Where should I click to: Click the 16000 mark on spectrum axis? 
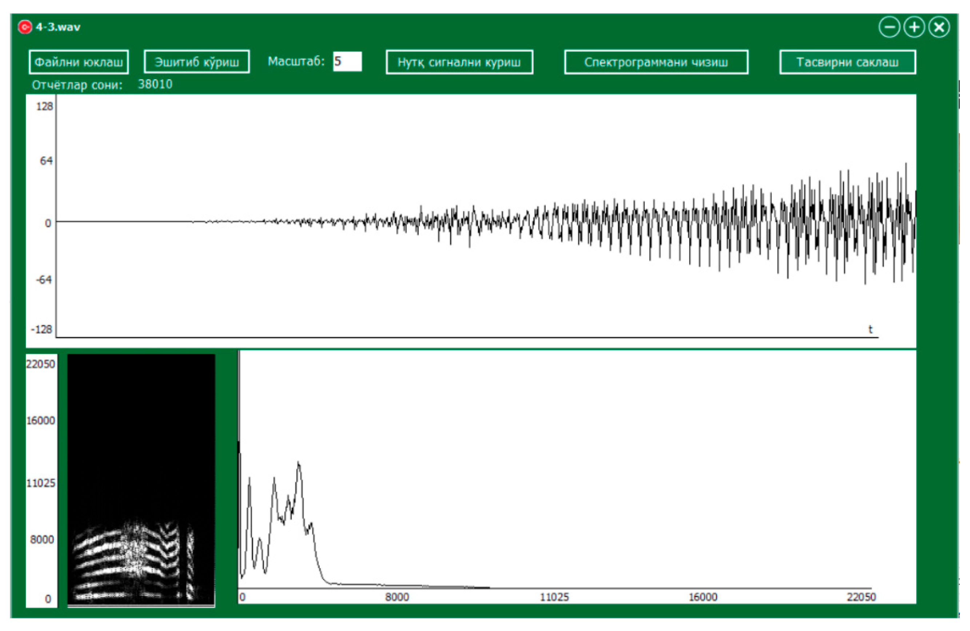[x=703, y=597]
